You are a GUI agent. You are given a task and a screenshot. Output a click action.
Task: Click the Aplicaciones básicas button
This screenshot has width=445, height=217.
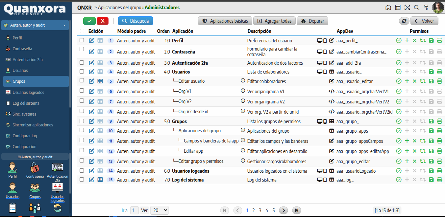click(x=225, y=21)
